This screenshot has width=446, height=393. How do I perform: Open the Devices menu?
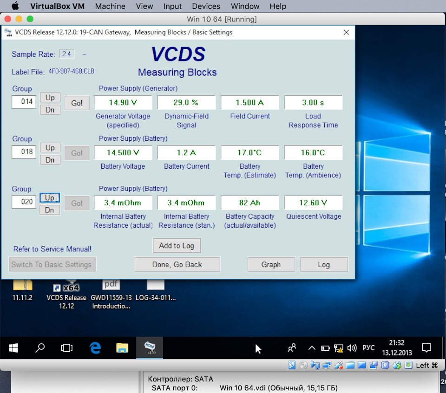click(x=206, y=6)
